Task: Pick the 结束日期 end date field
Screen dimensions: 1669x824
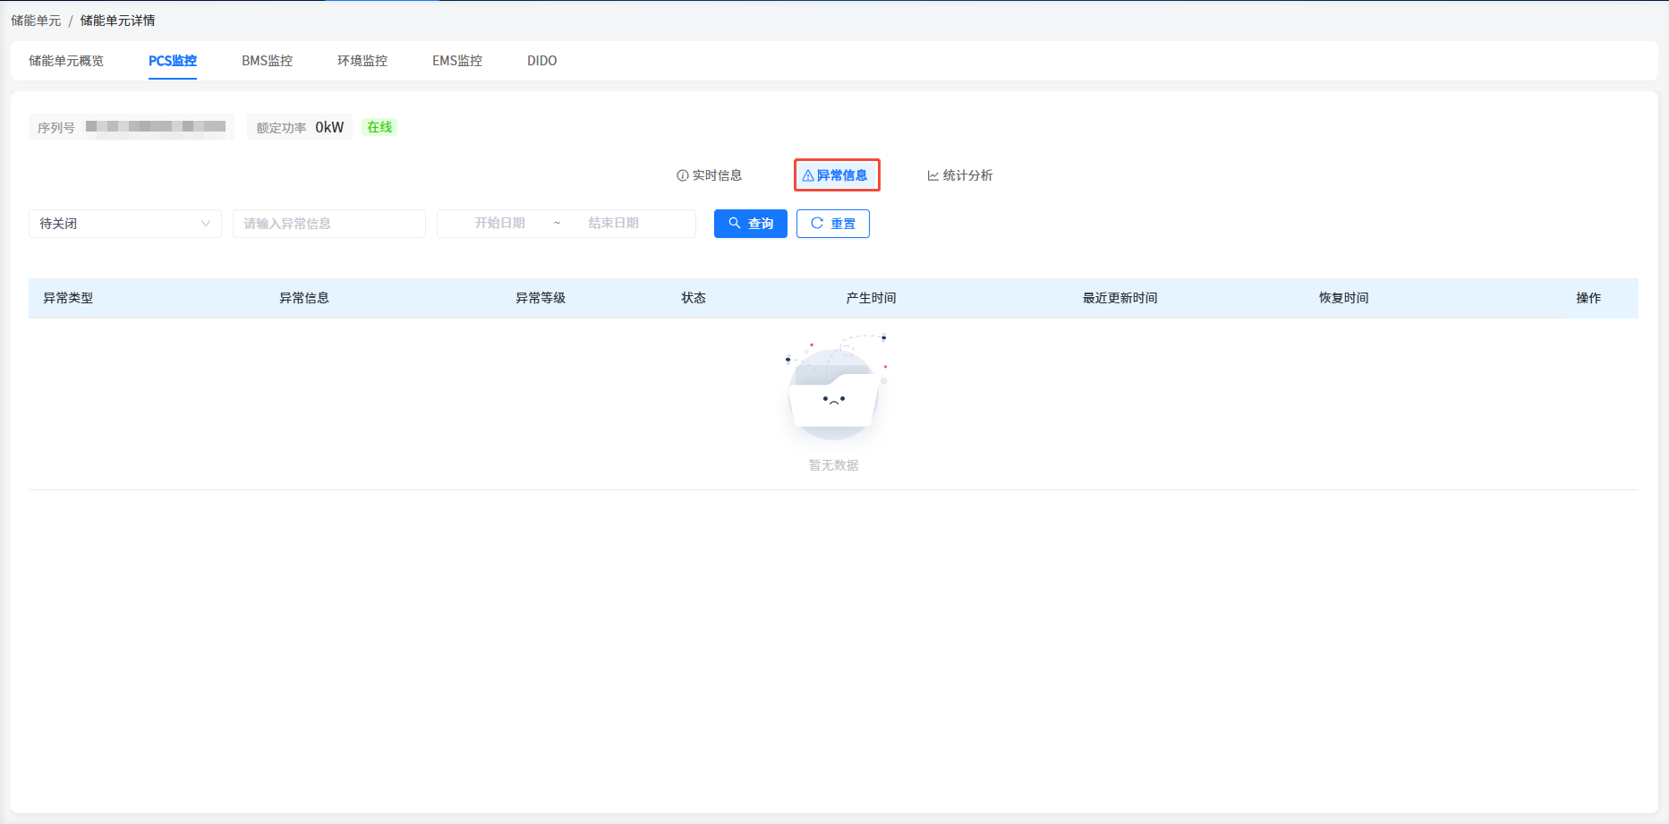Action: (614, 224)
